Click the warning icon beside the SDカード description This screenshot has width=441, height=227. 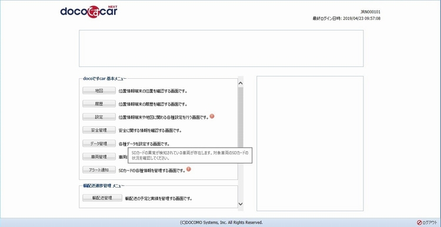click(x=189, y=169)
